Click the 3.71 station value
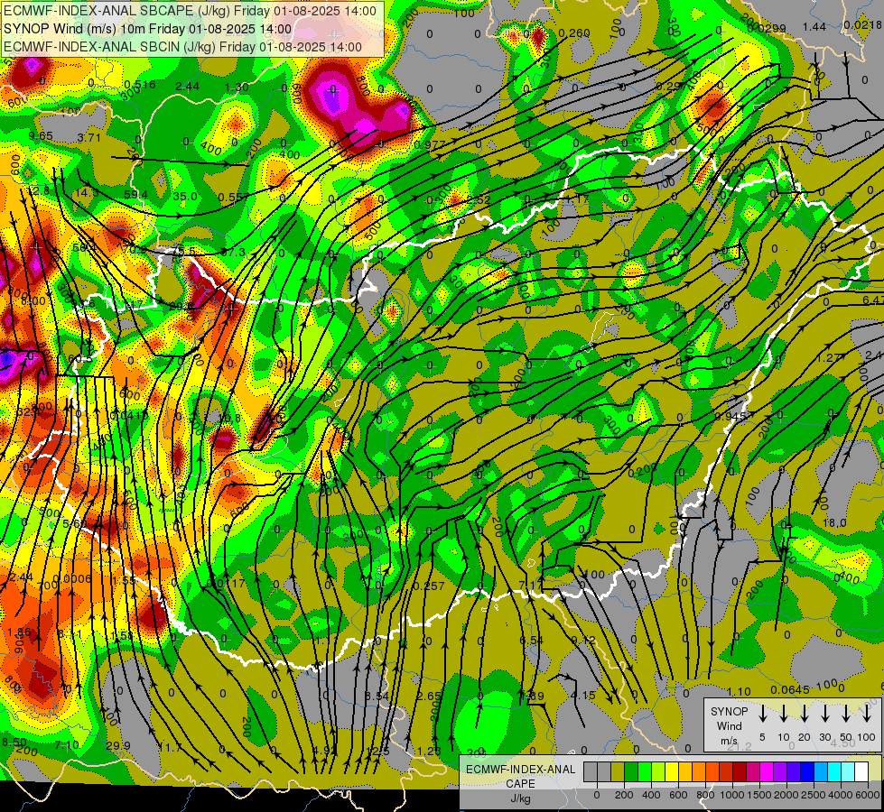The image size is (884, 812). [89, 137]
